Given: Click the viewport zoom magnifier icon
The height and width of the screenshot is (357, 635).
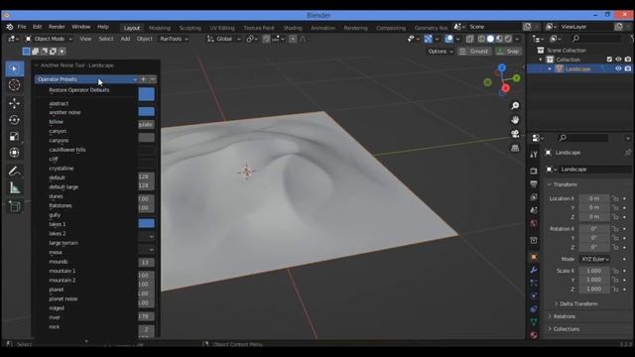Looking at the screenshot, I should click(515, 106).
